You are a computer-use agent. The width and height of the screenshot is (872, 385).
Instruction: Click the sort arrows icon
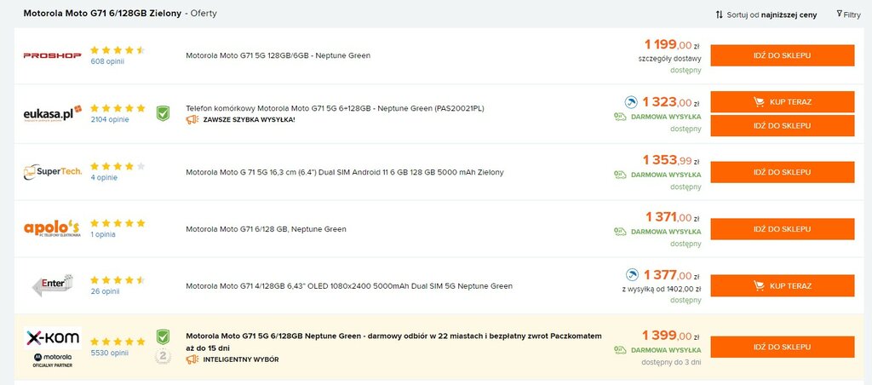pos(719,15)
